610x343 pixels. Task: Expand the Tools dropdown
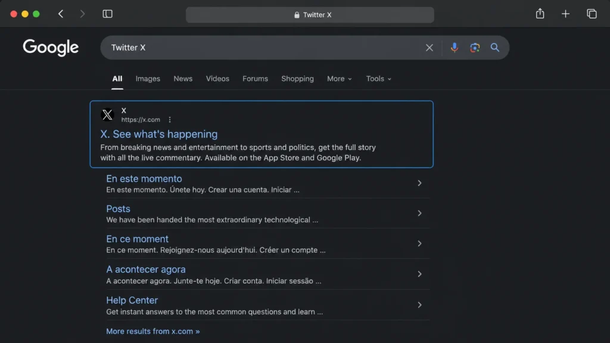coord(378,79)
